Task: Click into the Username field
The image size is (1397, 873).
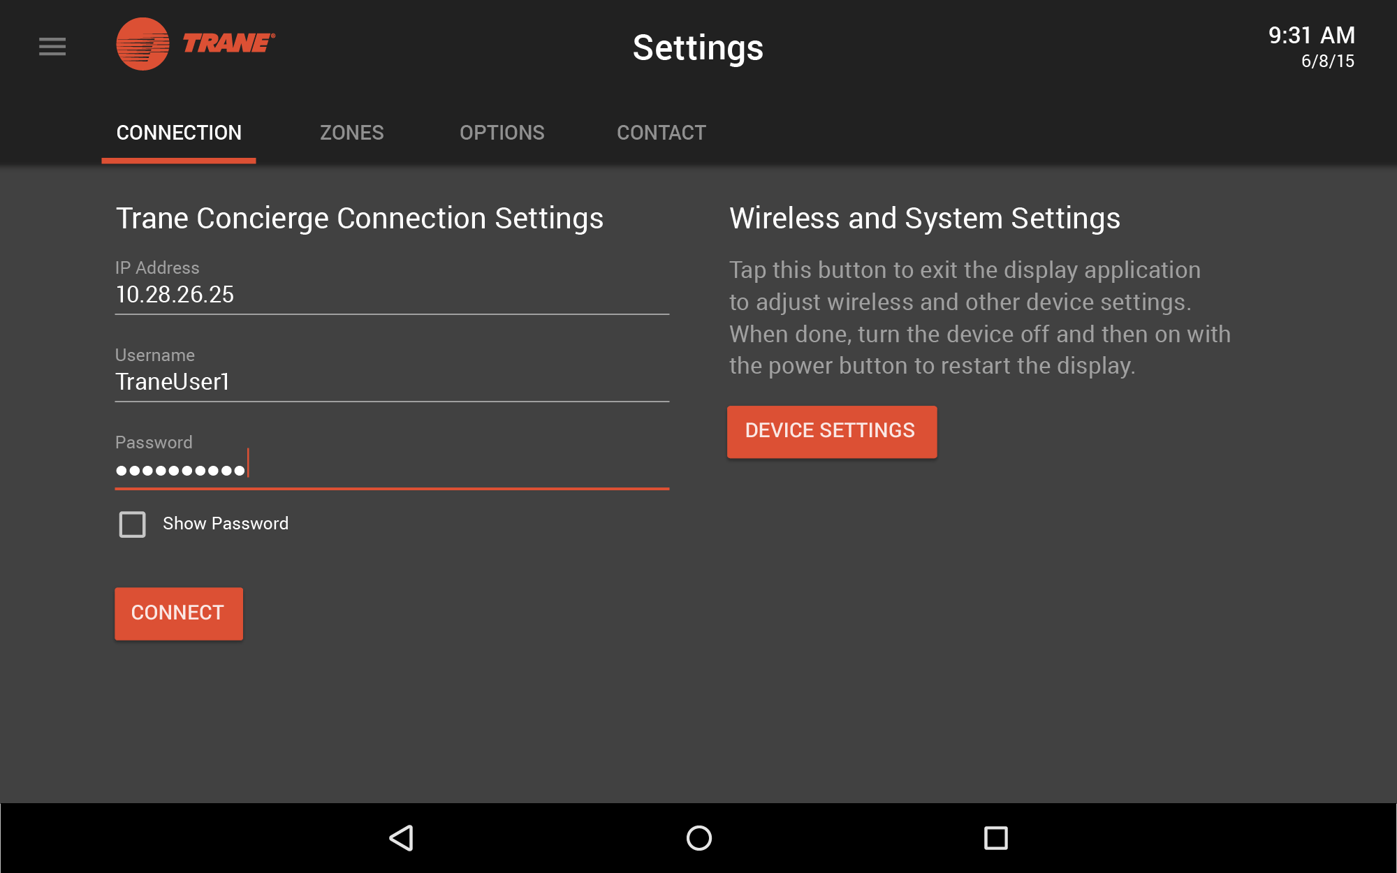Action: pyautogui.click(x=391, y=382)
